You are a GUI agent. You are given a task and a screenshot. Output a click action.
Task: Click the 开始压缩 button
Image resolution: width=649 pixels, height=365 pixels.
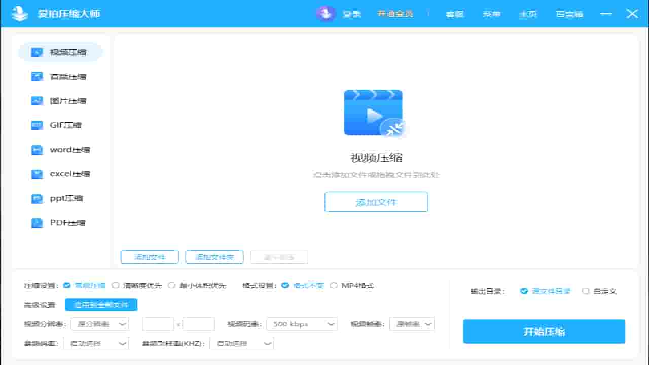coord(544,332)
